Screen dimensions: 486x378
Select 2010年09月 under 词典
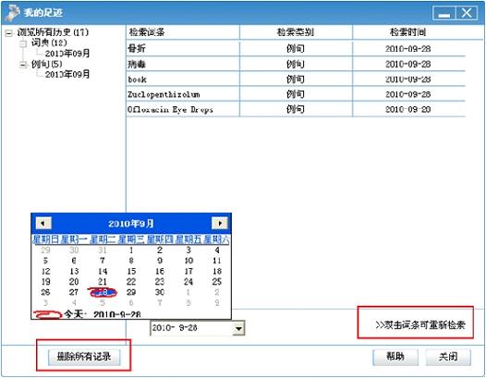click(x=67, y=54)
